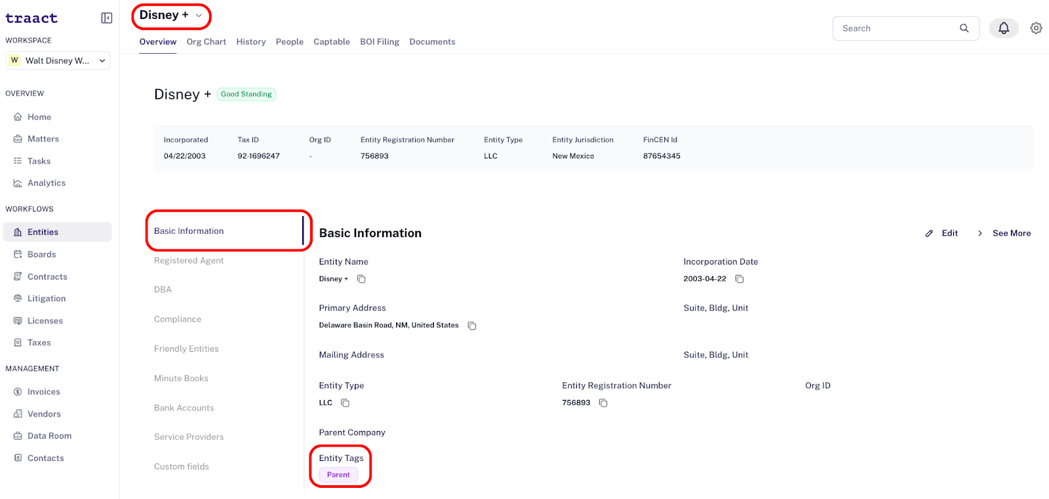Open the Org Chart tab
Viewport: 1049px width, 499px height.
click(x=207, y=42)
